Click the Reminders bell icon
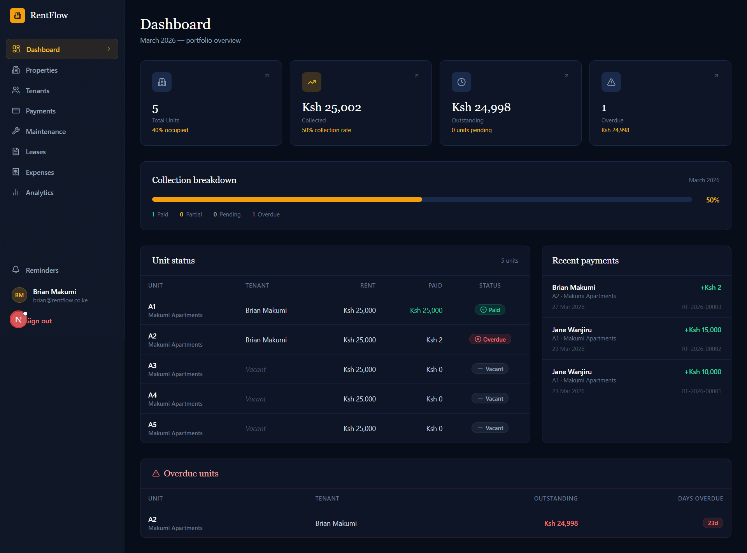747x553 pixels. pos(16,270)
